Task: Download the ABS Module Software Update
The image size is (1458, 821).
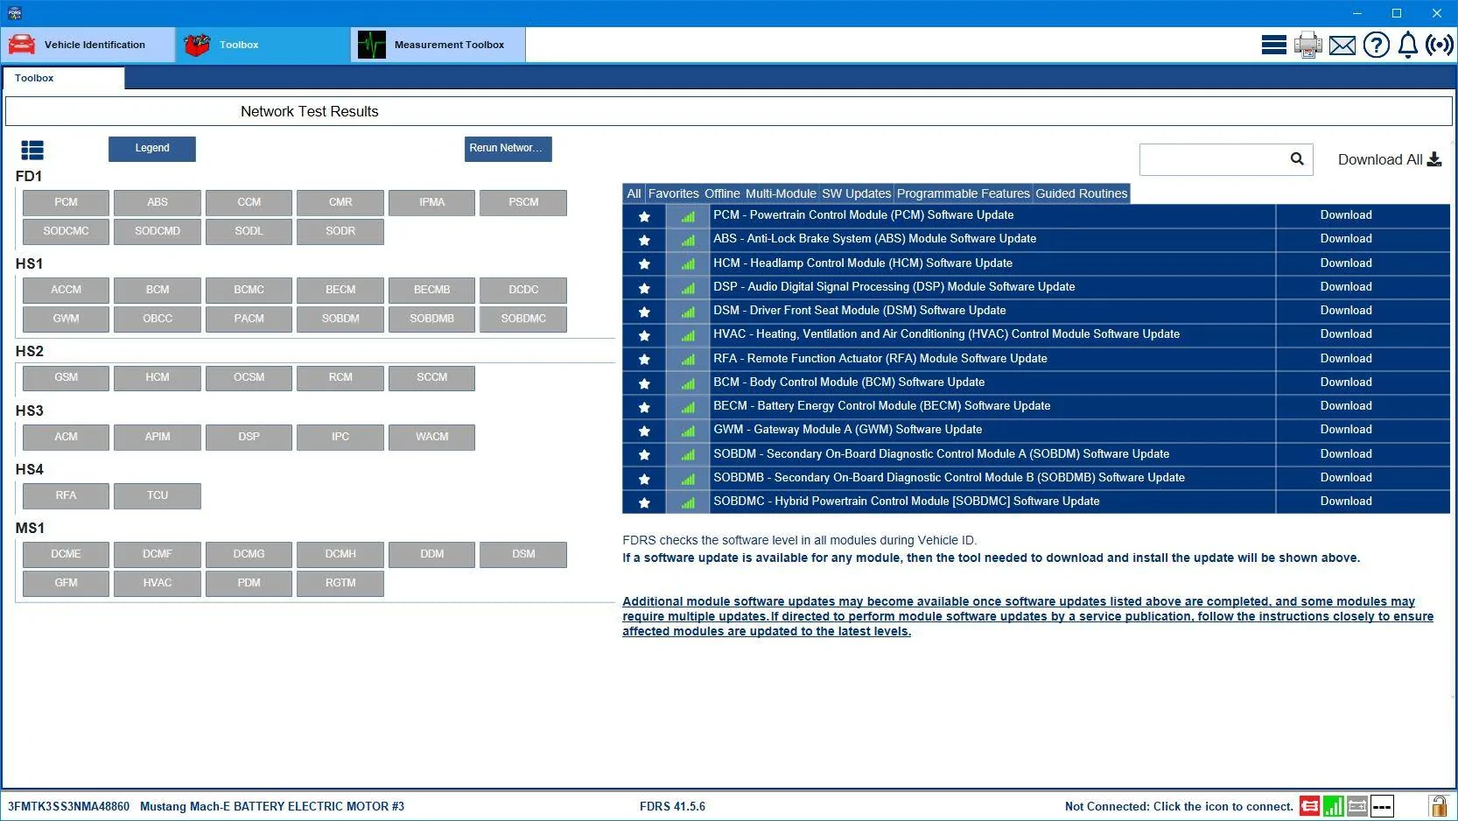Action: pos(1346,239)
